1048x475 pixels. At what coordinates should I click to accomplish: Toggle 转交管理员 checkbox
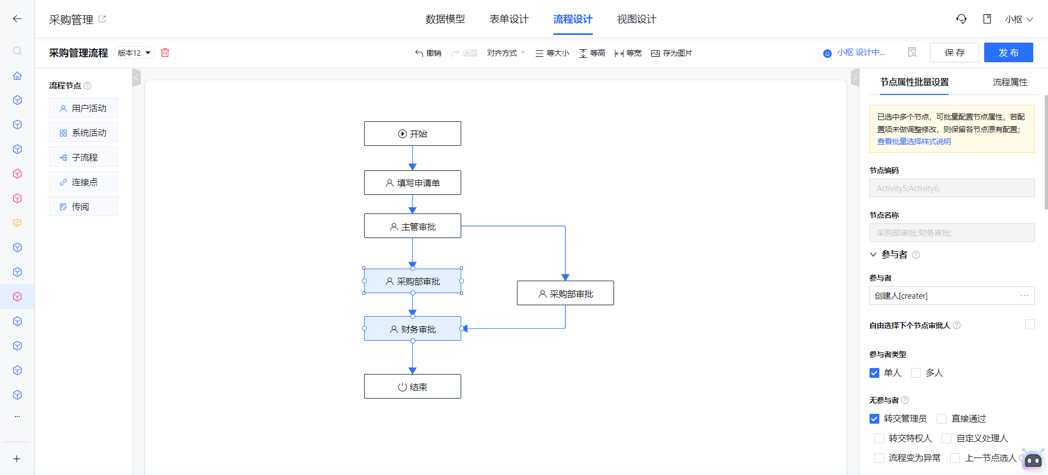pyautogui.click(x=874, y=419)
